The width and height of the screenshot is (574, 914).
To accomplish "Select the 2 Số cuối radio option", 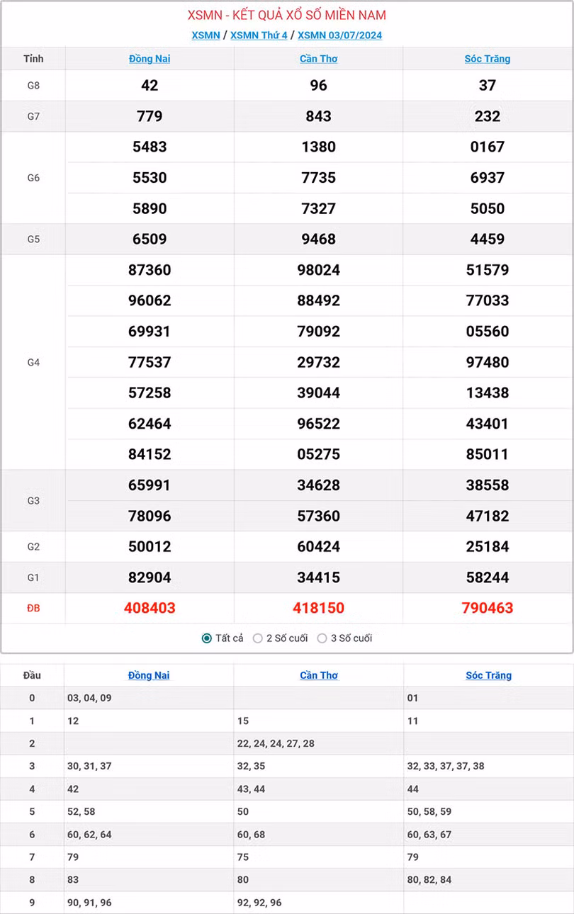I will 258,638.
